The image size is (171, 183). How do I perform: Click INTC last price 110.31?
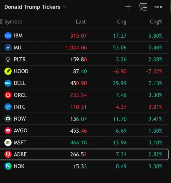point(79,107)
